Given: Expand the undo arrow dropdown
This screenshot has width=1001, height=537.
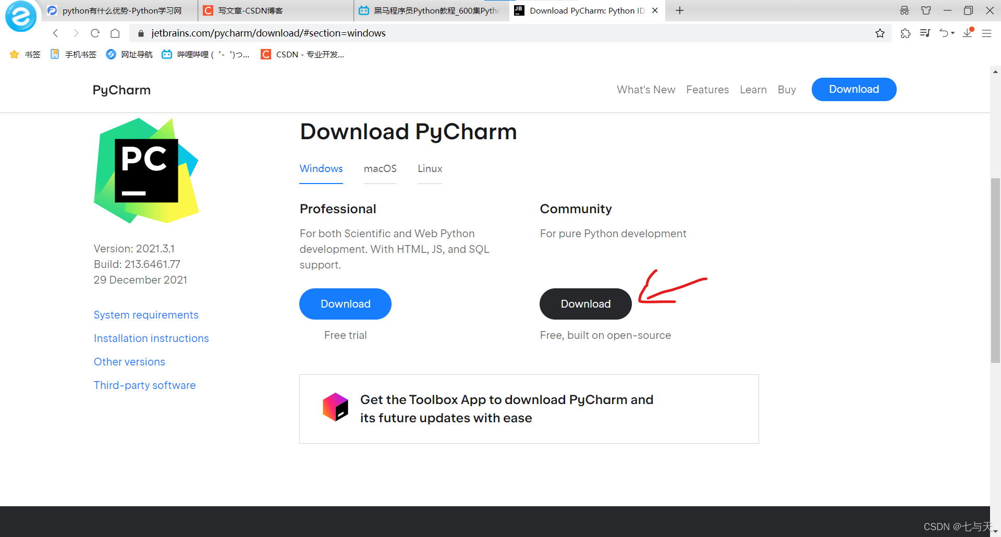Looking at the screenshot, I should pyautogui.click(x=953, y=33).
